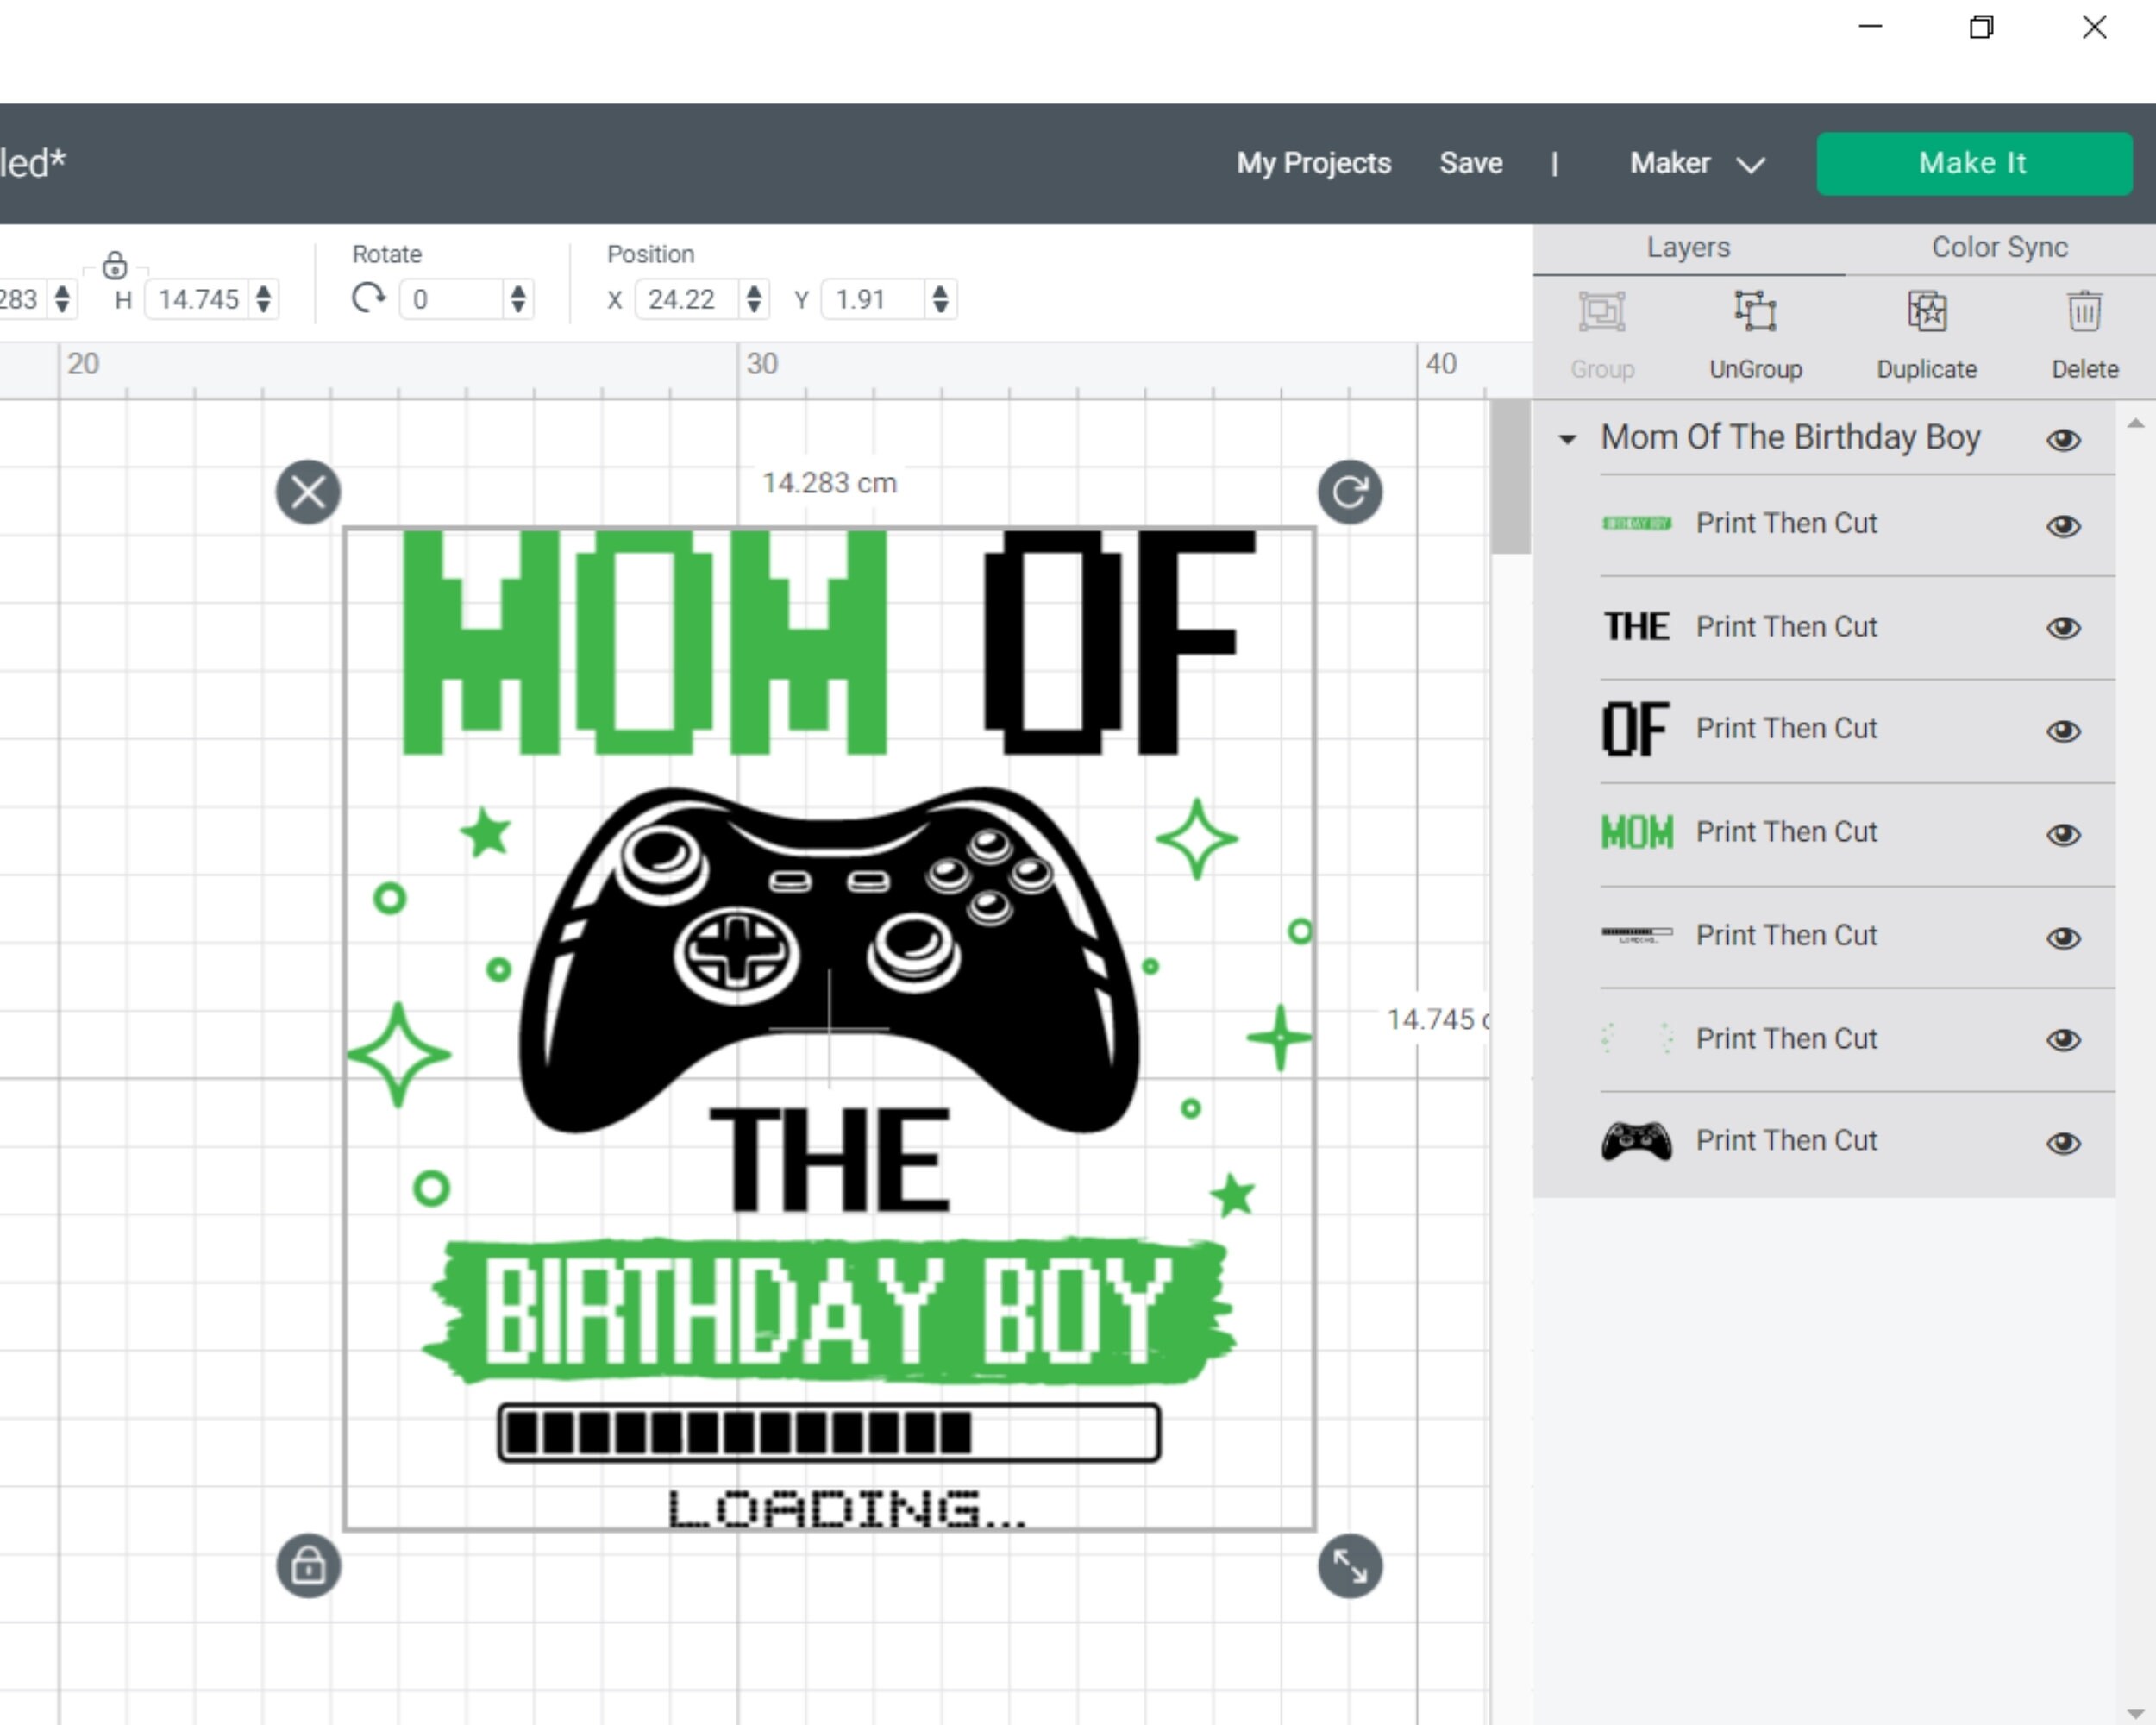Increase rotation with the Rotate stepper
The image size is (2156, 1725).
(x=518, y=291)
